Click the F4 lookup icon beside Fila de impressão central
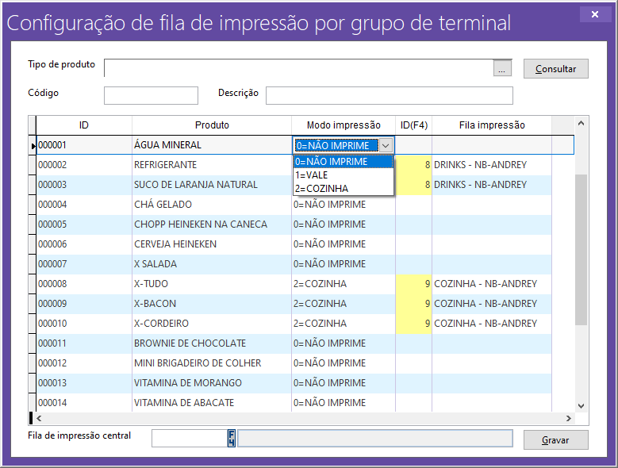Image resolution: width=618 pixels, height=468 pixels. [232, 439]
